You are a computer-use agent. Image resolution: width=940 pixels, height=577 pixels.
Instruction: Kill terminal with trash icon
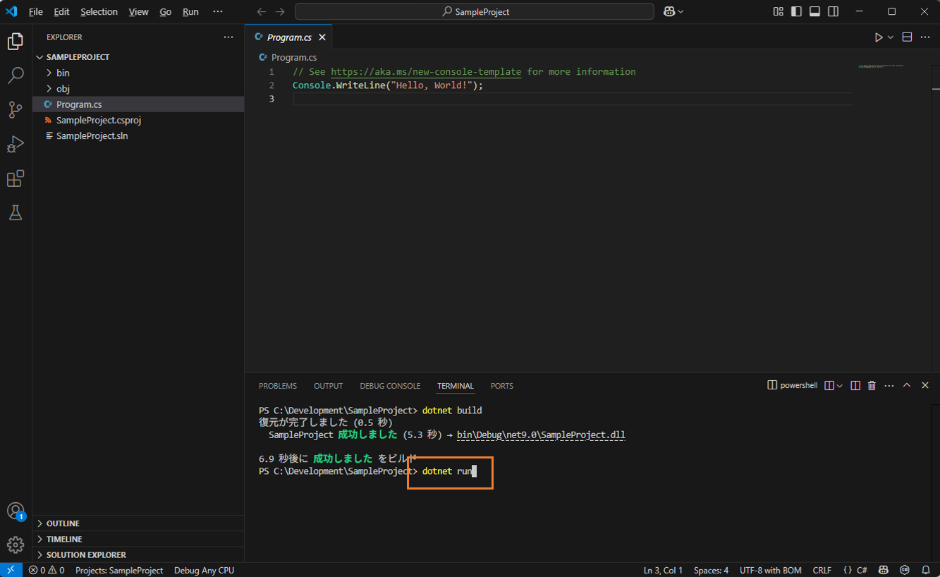click(x=872, y=386)
